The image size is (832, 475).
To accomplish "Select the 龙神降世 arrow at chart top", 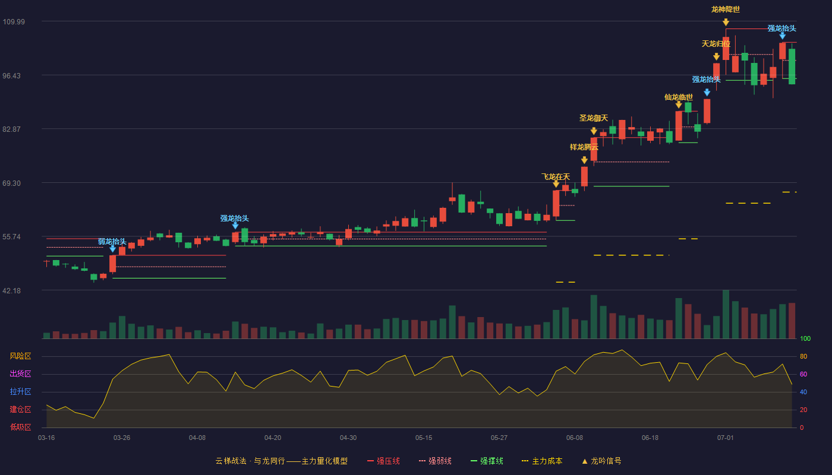I will [x=726, y=23].
